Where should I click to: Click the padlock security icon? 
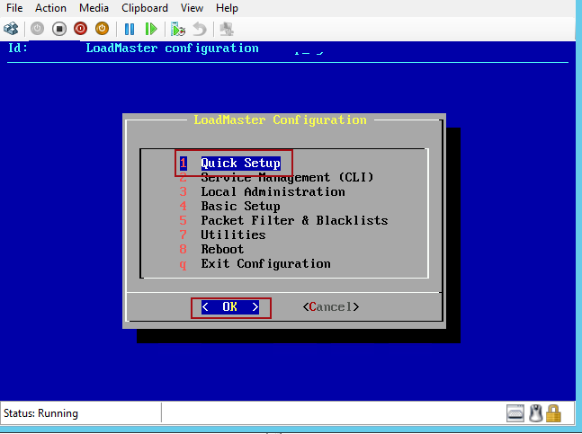pos(553,413)
